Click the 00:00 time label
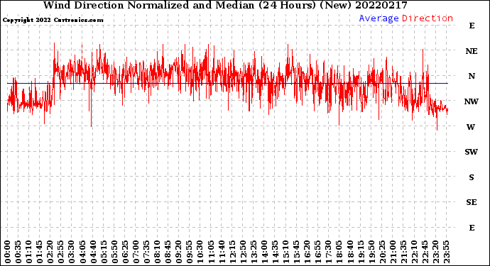The width and height of the screenshot is (490, 266). pyautogui.click(x=8, y=253)
